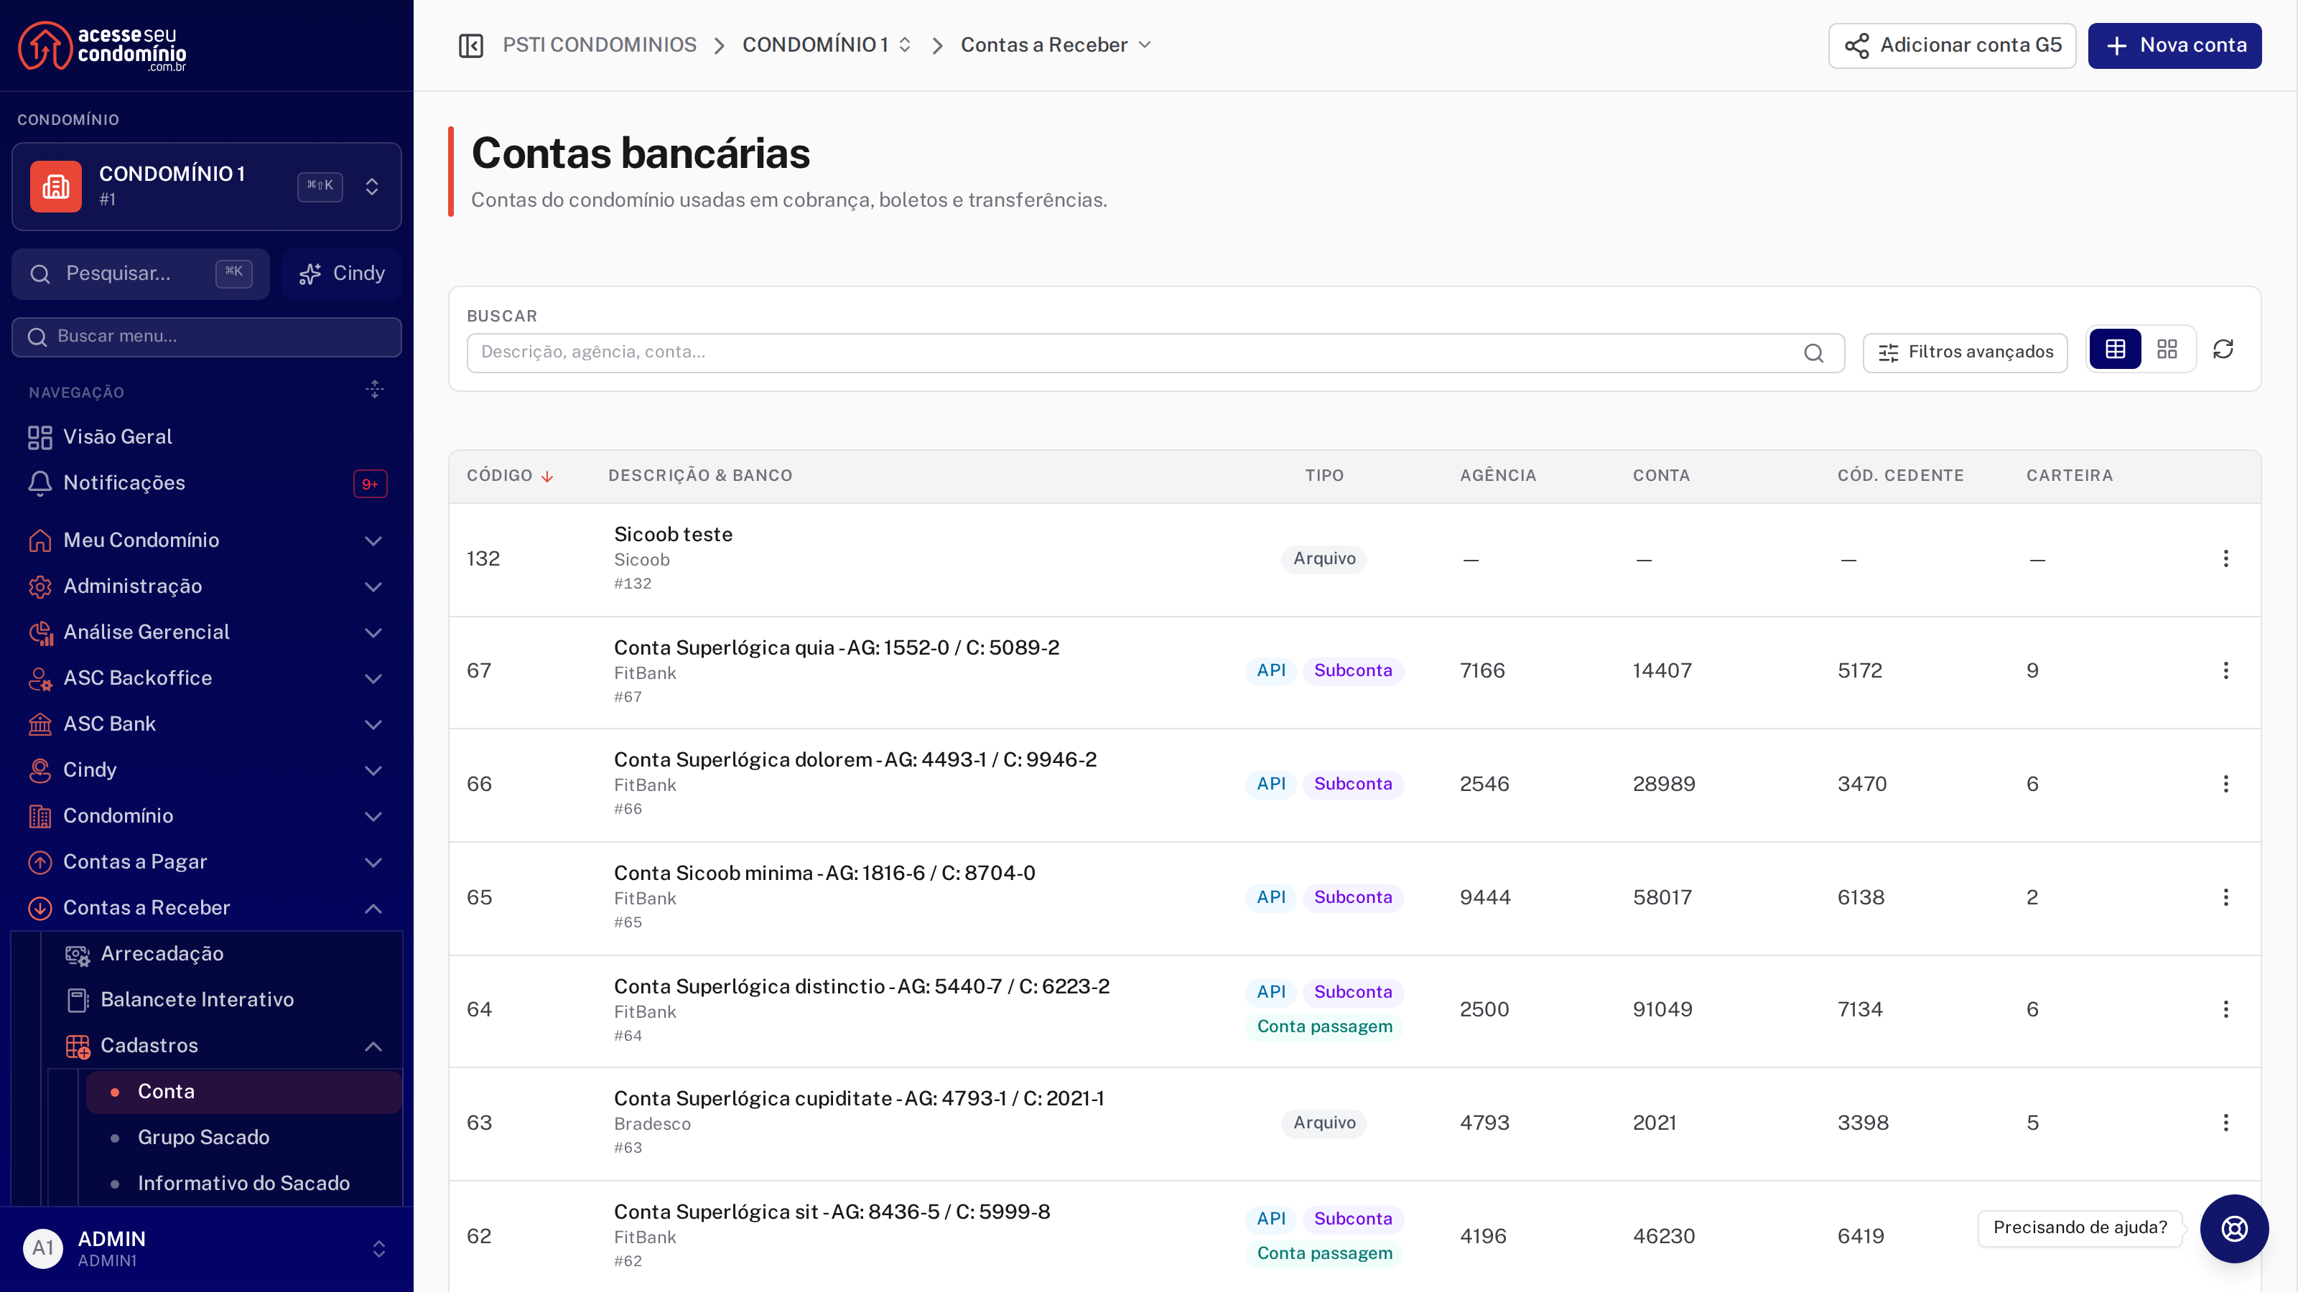Open PSTI CONDOMINIOS breadcrumb

coord(599,45)
